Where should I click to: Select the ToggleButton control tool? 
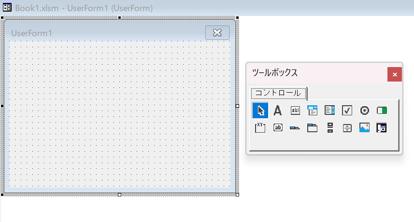pyautogui.click(x=382, y=111)
